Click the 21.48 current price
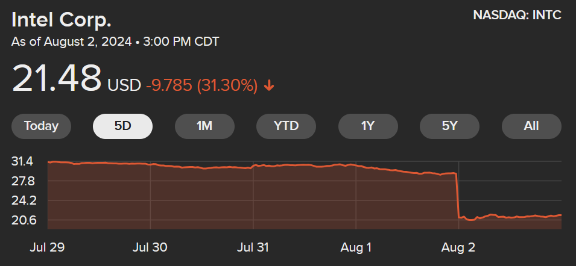The image size is (576, 266). click(57, 78)
